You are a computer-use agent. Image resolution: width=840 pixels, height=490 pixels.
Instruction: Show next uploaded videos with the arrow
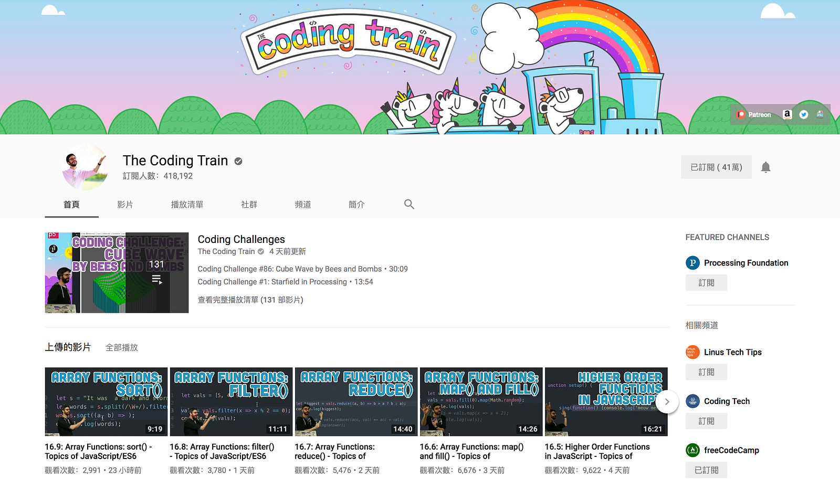click(x=667, y=402)
